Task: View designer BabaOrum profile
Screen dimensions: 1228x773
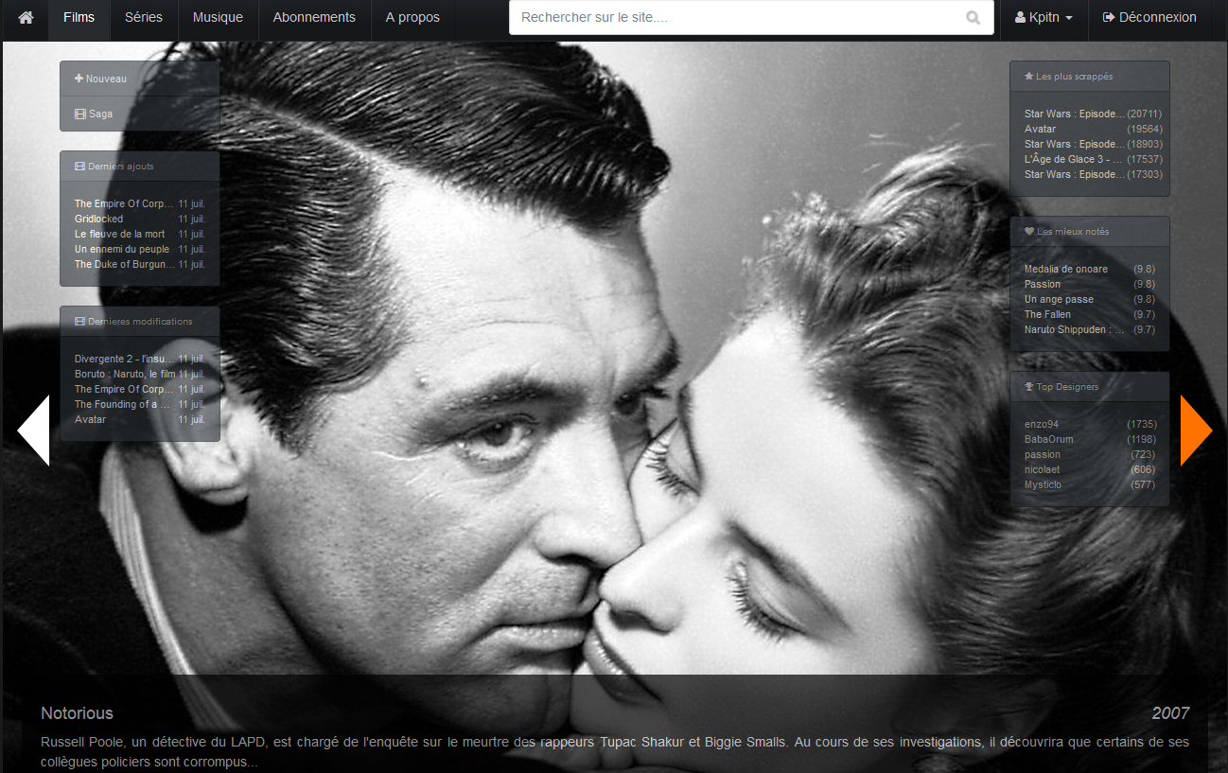Action: (1049, 439)
